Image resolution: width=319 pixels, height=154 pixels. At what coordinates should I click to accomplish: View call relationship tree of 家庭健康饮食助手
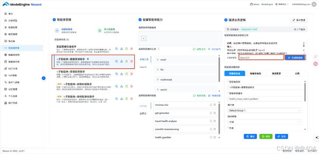pyautogui.click(x=121, y=49)
